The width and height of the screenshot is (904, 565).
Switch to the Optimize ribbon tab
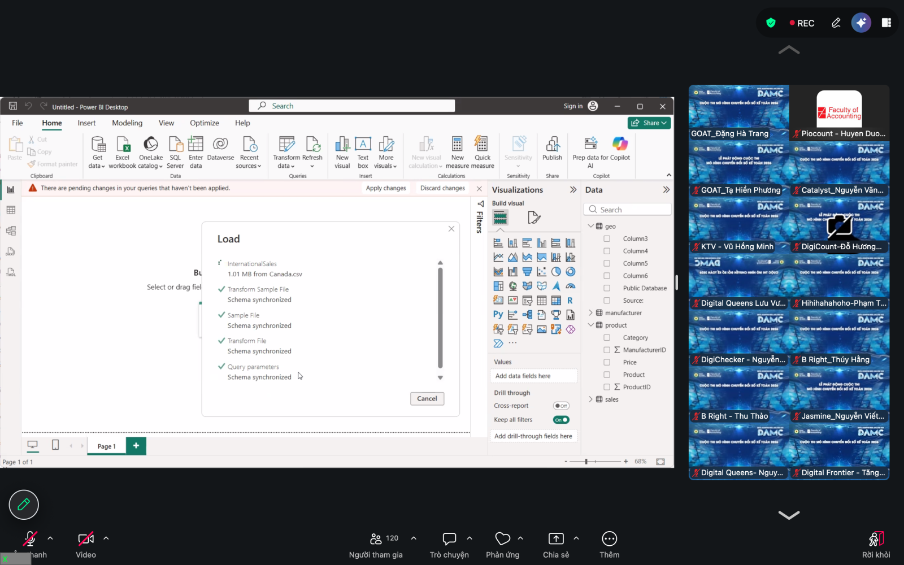point(205,123)
